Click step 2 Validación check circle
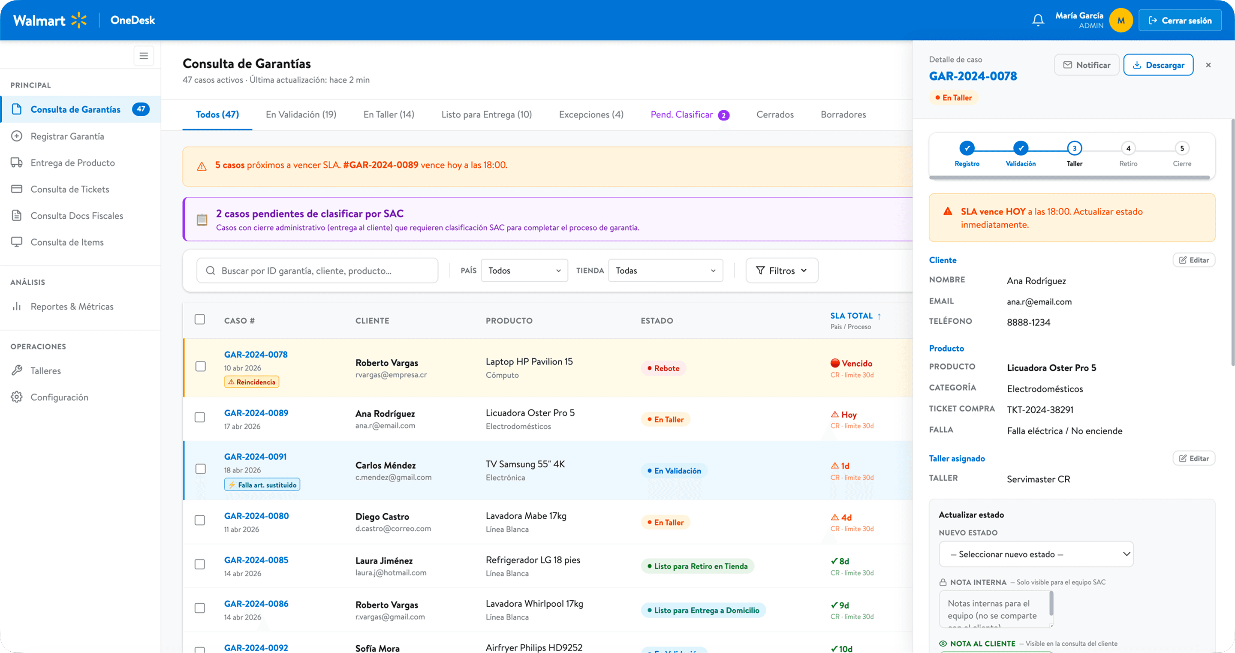The image size is (1235, 653). 1020,148
